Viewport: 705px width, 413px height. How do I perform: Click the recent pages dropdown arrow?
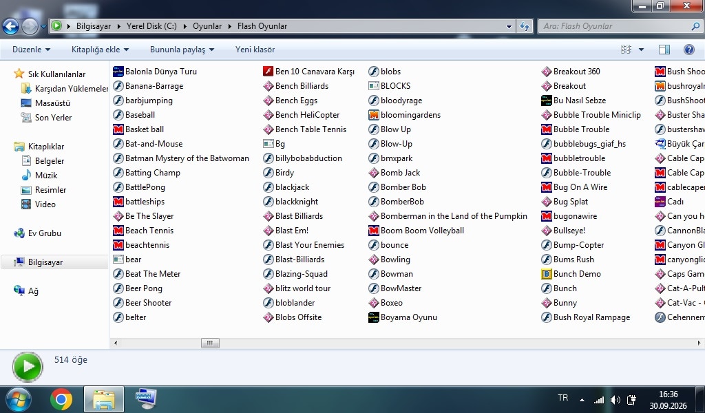point(43,27)
